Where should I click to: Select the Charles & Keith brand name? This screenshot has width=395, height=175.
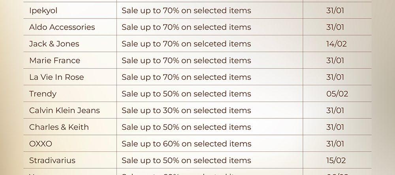59,127
